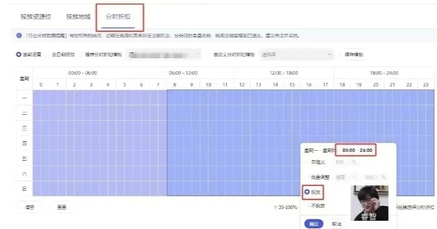Viewport: 437px width, 229px height.
Task: Click the '18:00 - 24:00' time group header
Action: pos(384,73)
